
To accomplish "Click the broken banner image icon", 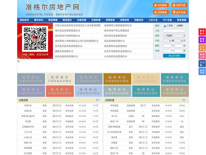I will point(19,61).
